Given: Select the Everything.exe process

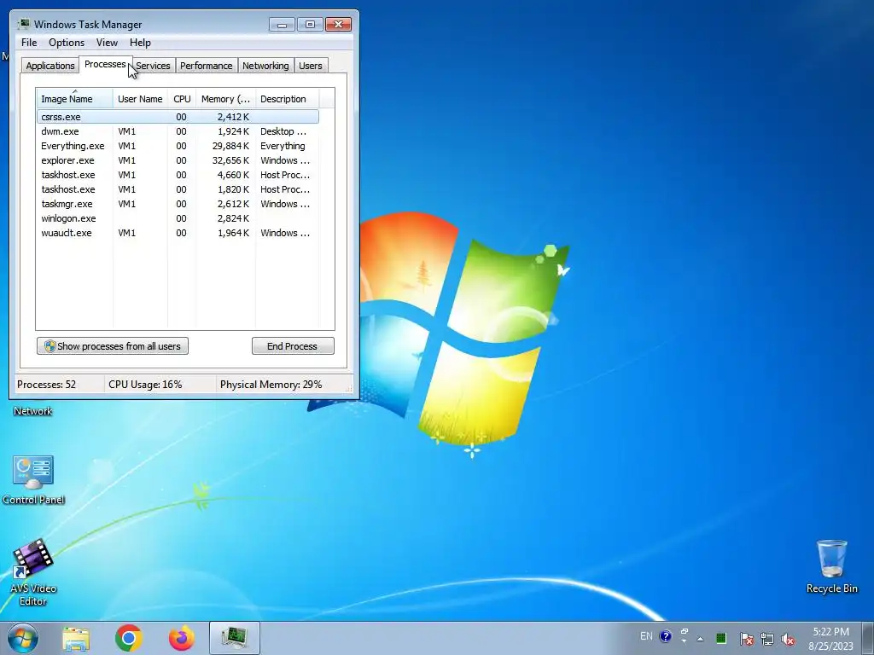Looking at the screenshot, I should [178, 146].
